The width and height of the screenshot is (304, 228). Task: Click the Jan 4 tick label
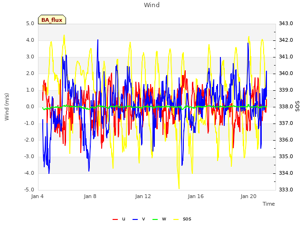37,196
